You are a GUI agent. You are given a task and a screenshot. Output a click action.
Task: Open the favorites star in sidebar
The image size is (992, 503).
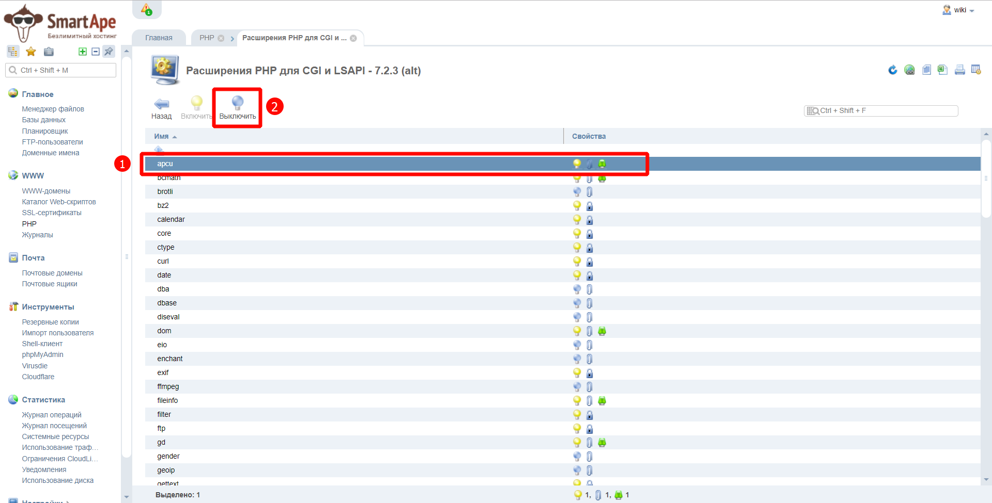point(31,52)
